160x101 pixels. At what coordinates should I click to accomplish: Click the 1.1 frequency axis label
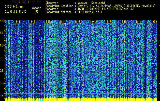point(2,33)
